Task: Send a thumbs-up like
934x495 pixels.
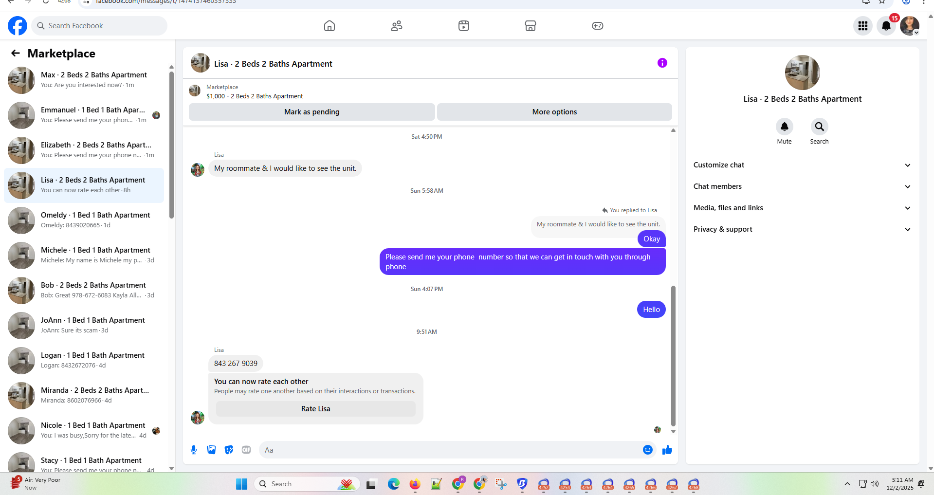Action: click(667, 450)
